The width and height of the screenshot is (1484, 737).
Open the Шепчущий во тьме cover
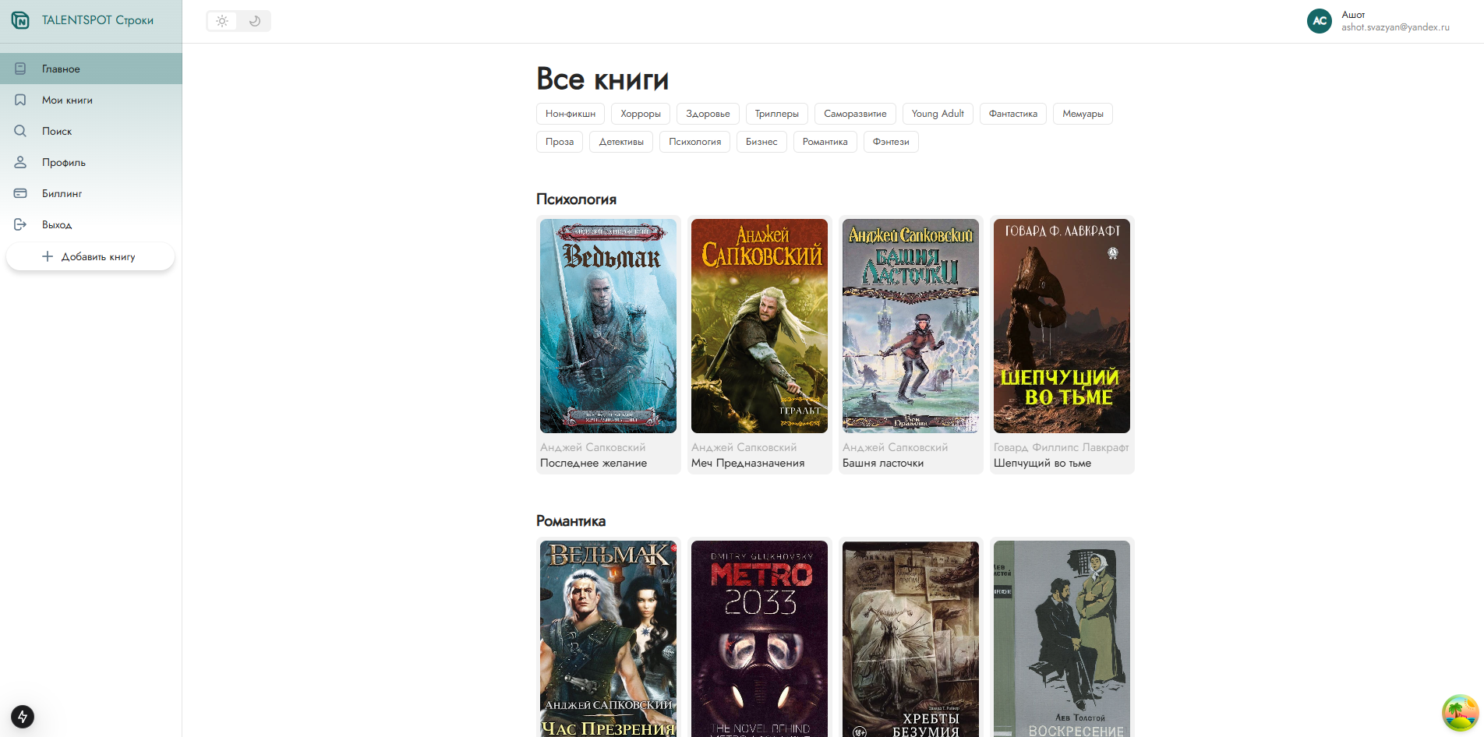click(1062, 326)
